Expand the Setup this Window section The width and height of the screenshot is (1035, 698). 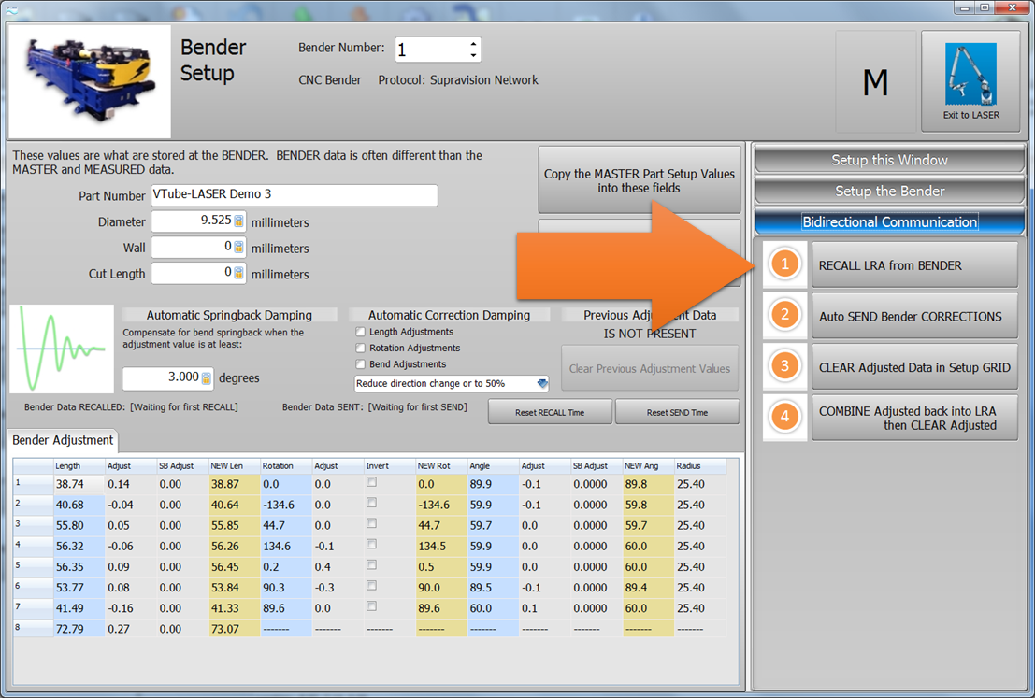[x=889, y=160]
